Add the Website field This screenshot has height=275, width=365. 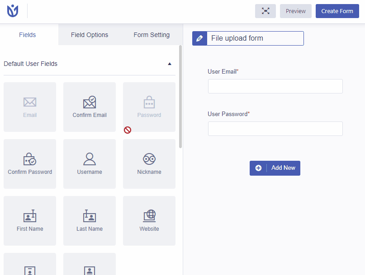(x=149, y=221)
